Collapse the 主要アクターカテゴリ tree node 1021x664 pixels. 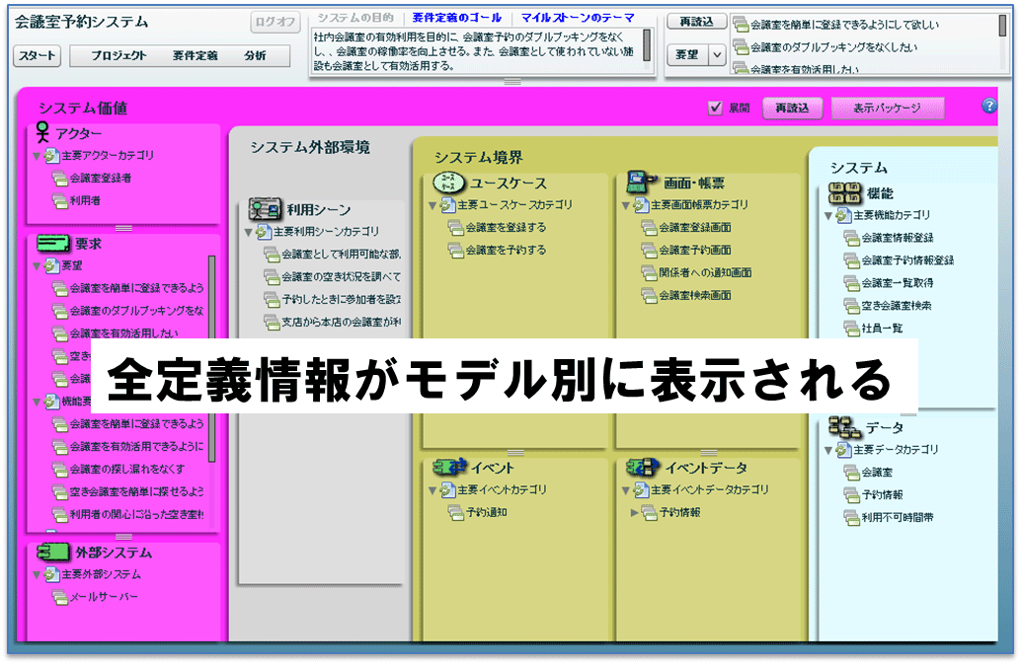point(37,156)
